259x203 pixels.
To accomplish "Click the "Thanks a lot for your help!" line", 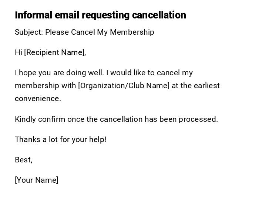I will pyautogui.click(x=61, y=140).
